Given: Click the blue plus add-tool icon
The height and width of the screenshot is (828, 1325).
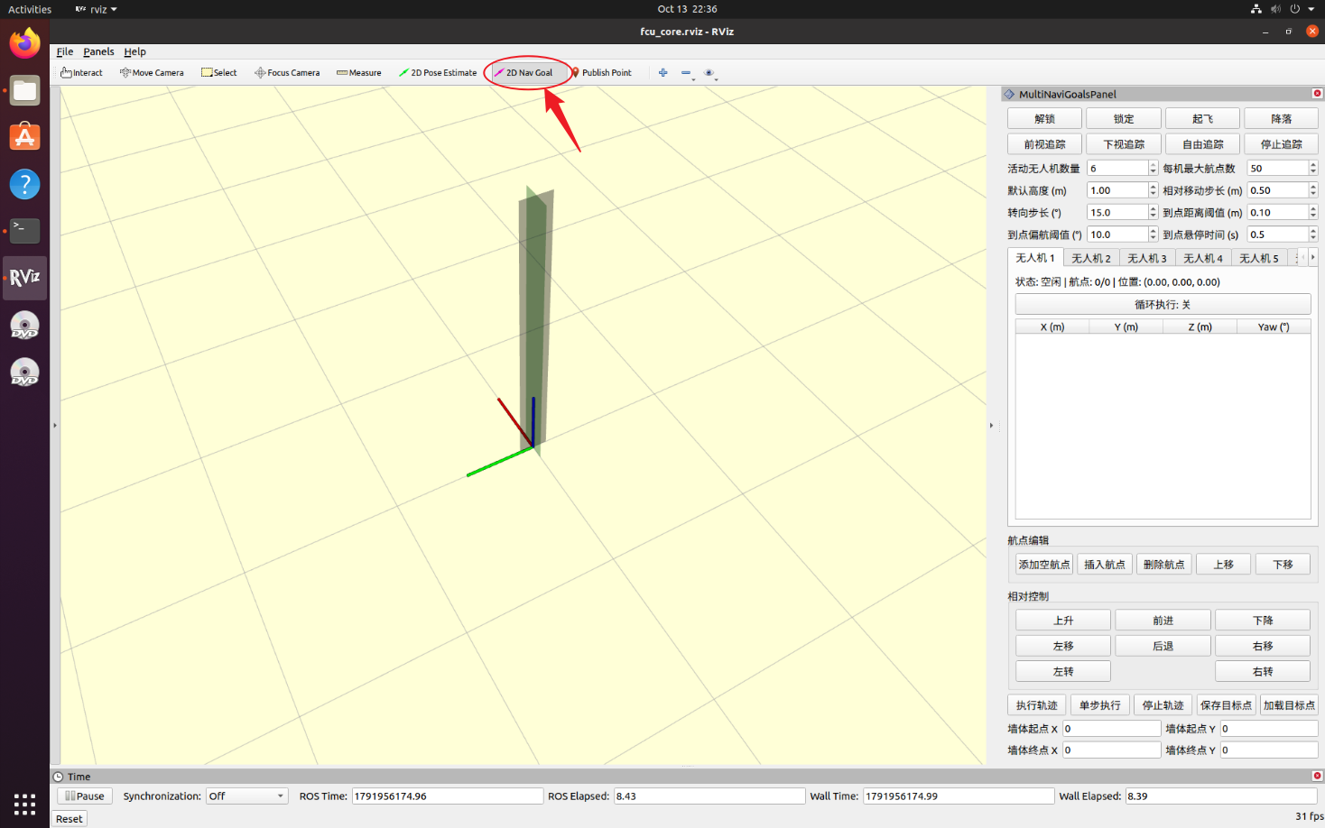Looking at the screenshot, I should point(663,73).
